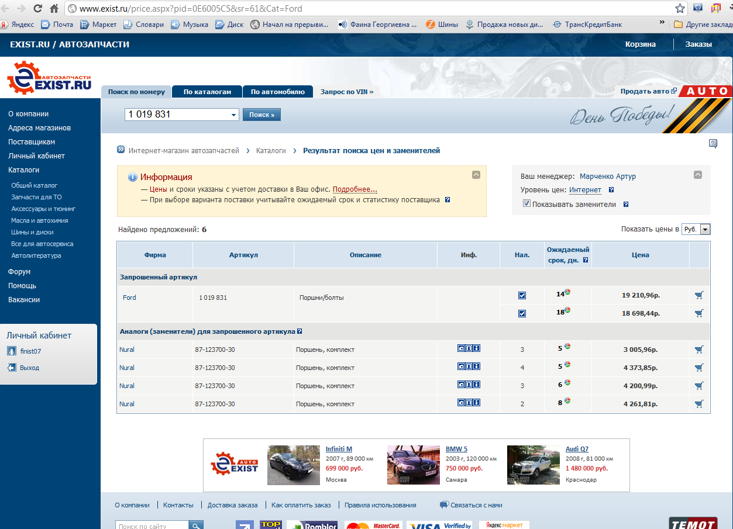
Task: Submit the site search with magnifier button
Action: click(195, 525)
